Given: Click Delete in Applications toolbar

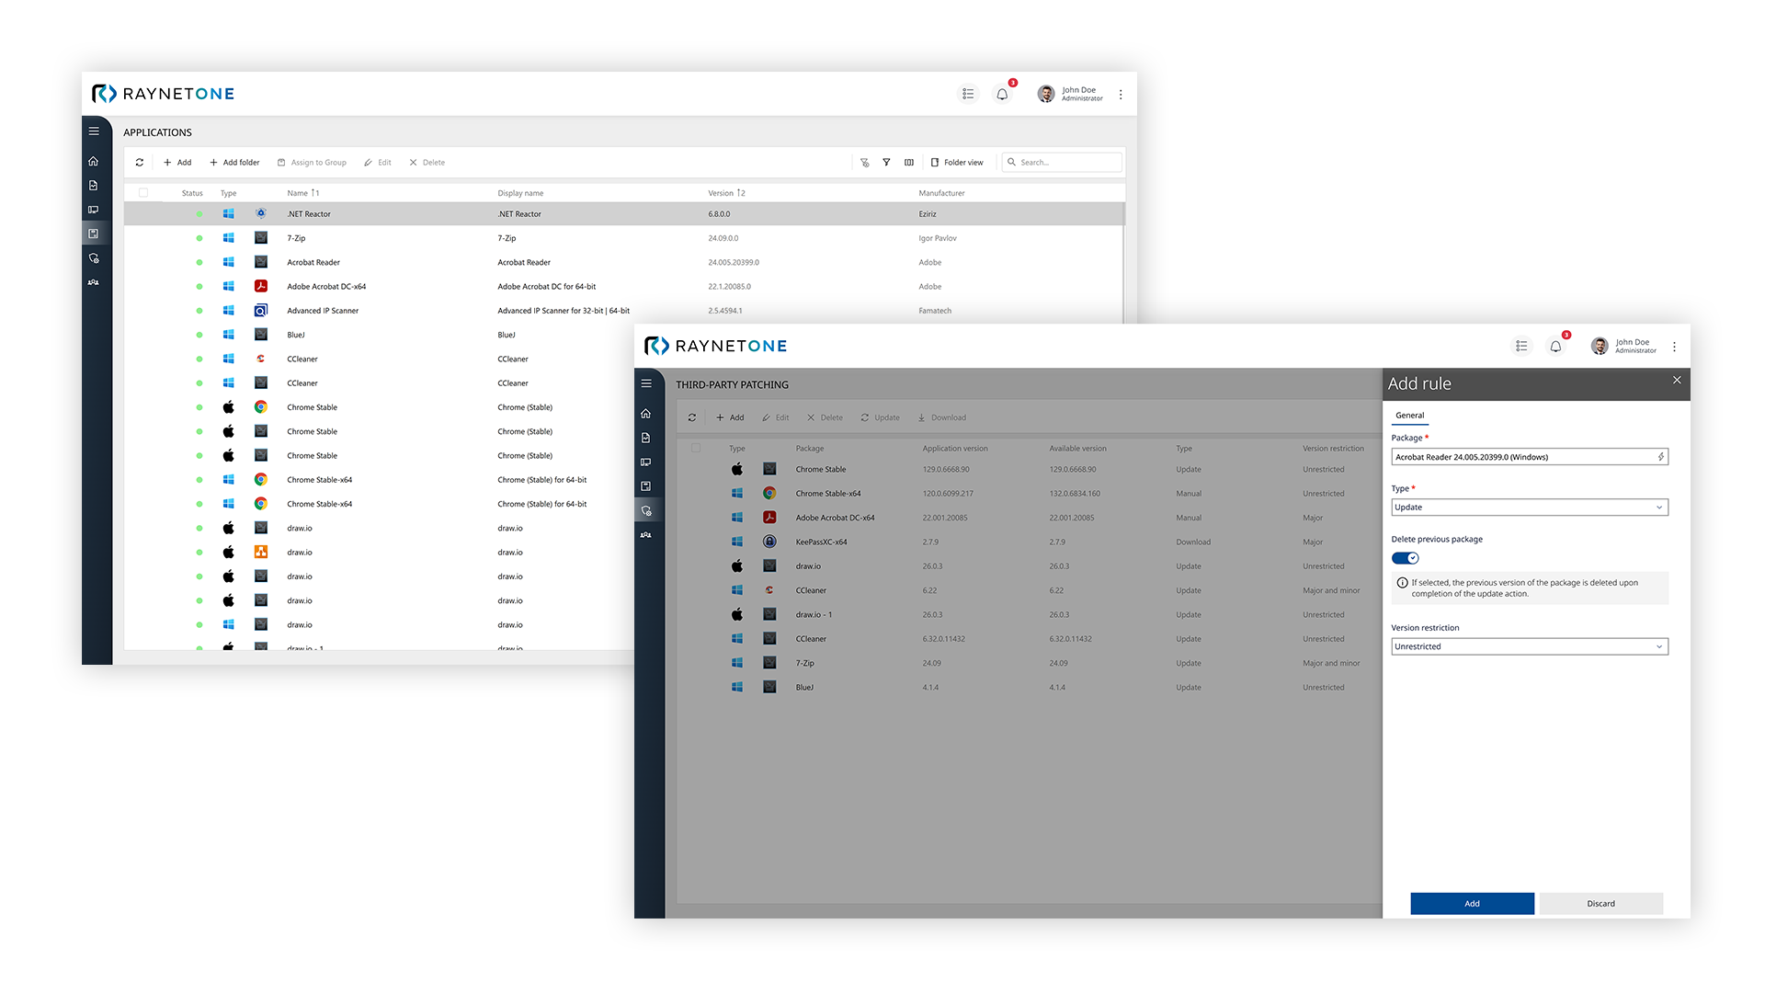Looking at the screenshot, I should click(427, 163).
